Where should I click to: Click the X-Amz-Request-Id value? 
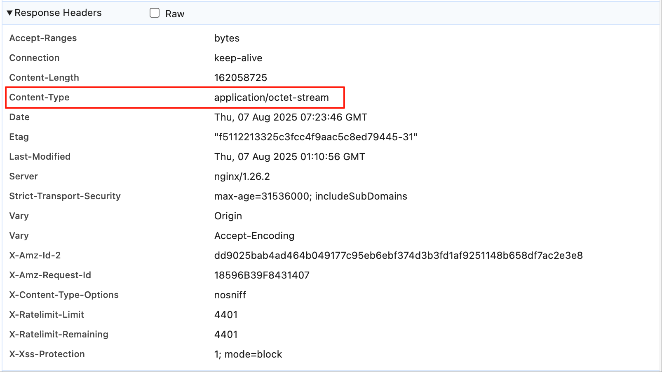[x=261, y=275]
